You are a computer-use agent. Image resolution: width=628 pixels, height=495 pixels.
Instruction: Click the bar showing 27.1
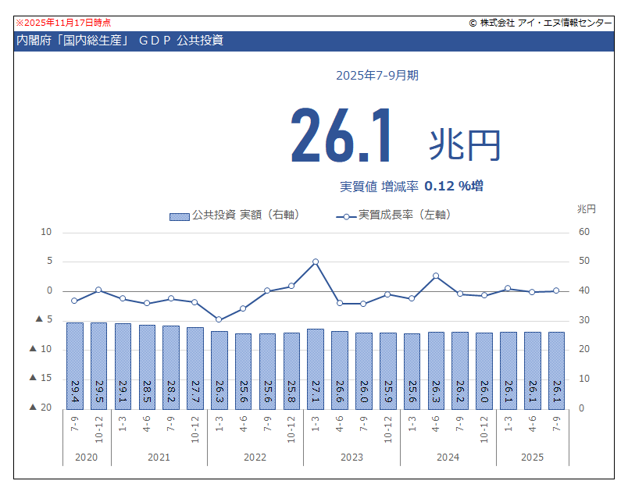tap(316, 368)
